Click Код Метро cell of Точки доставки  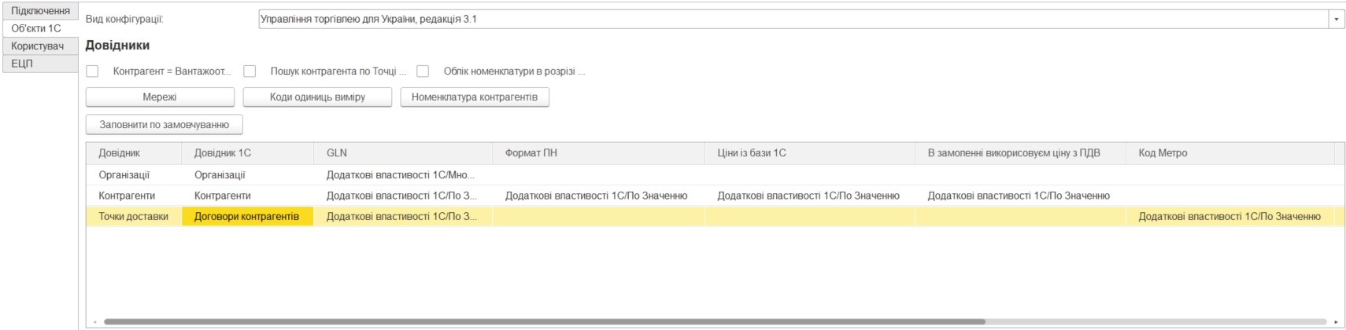(x=1230, y=216)
